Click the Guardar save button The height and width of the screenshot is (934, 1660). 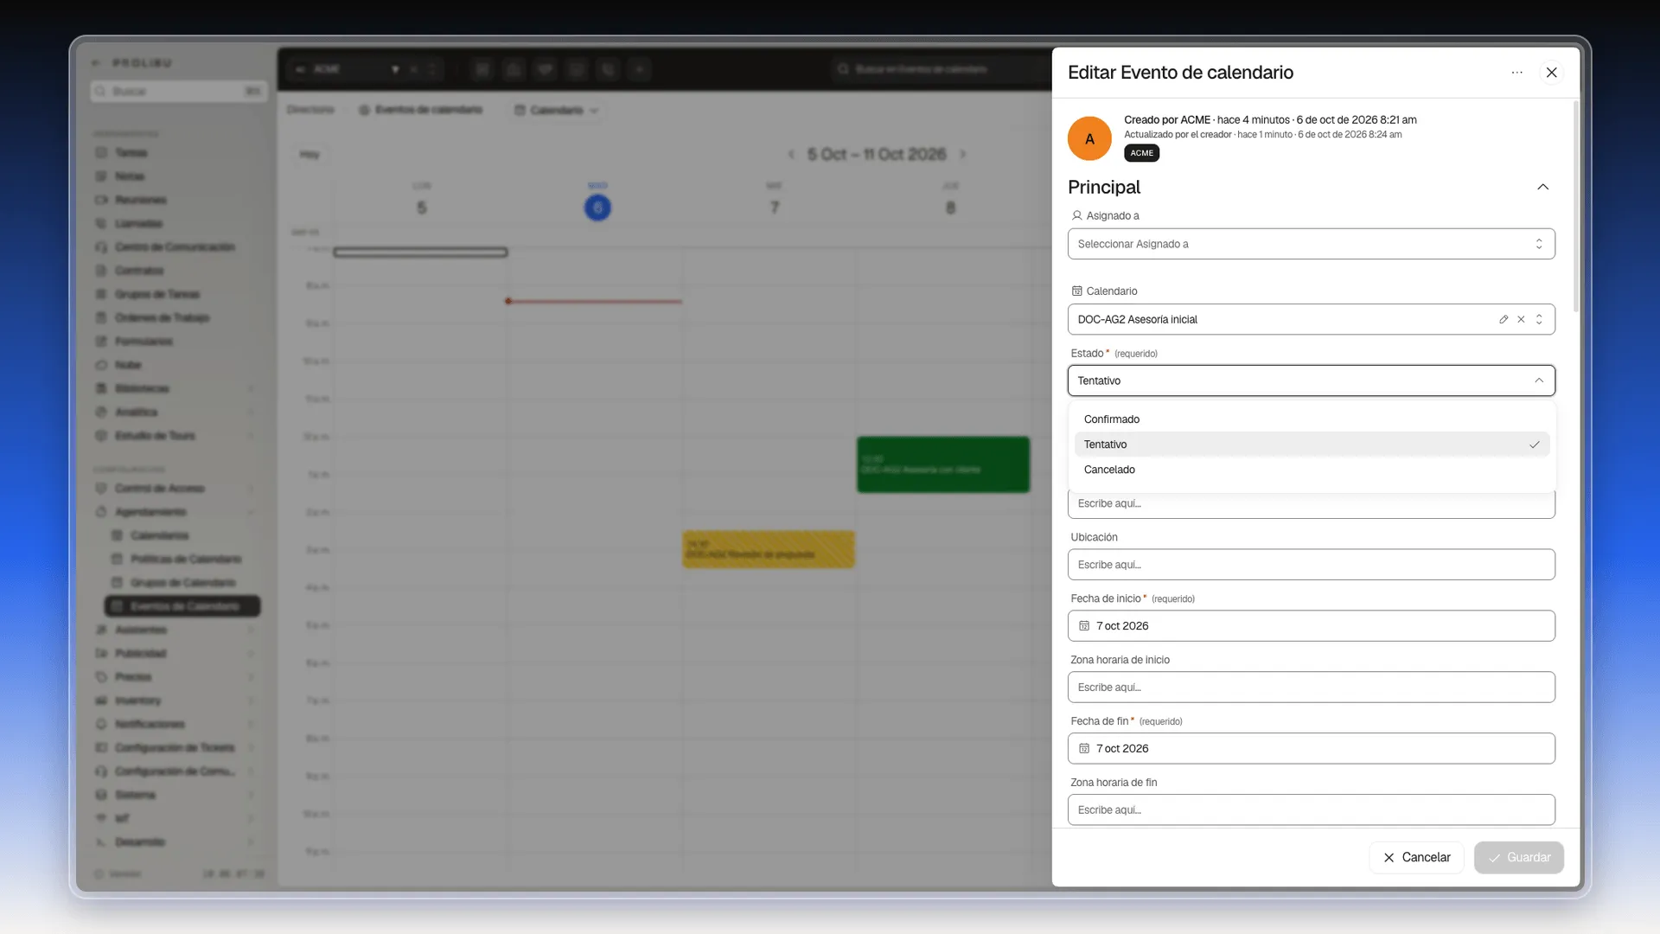pos(1518,858)
